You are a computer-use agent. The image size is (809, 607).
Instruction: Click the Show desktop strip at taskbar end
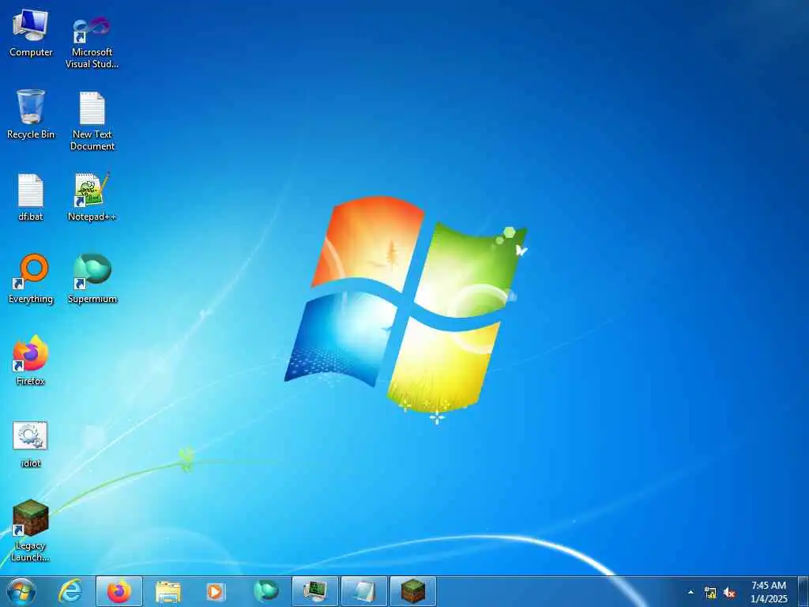point(803,591)
